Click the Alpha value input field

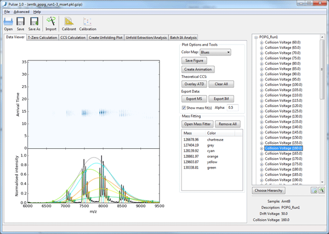coord(232,108)
